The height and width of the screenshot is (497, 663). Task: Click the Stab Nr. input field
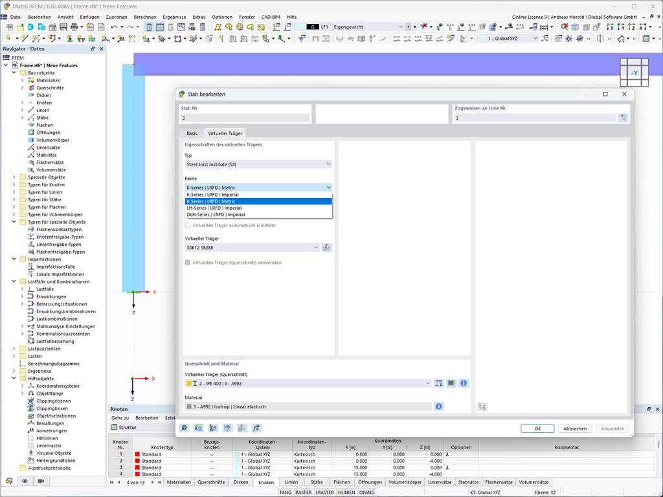245,118
